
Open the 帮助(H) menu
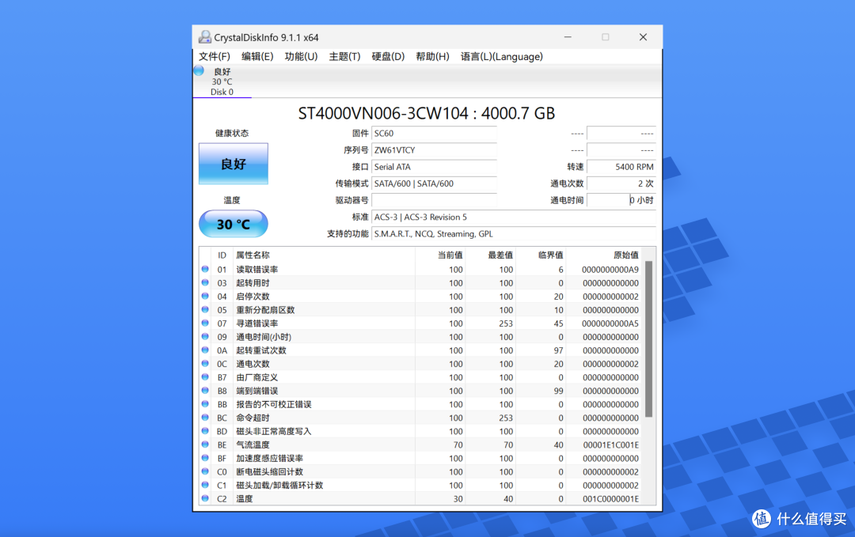coord(432,57)
